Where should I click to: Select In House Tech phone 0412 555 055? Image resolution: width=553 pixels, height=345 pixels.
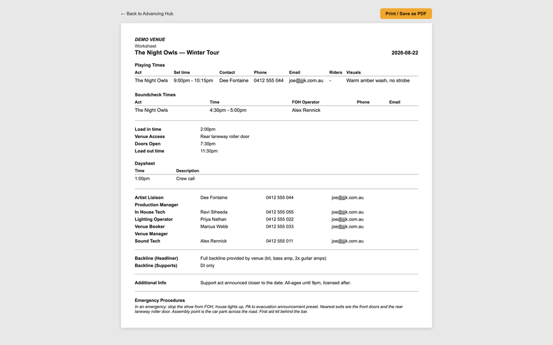280,212
